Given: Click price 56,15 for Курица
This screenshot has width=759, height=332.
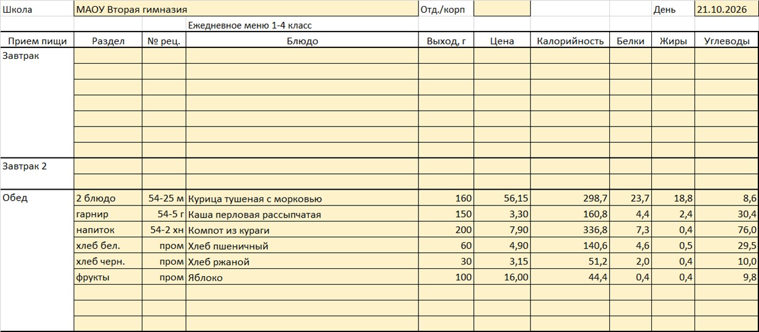Looking at the screenshot, I should 502,198.
